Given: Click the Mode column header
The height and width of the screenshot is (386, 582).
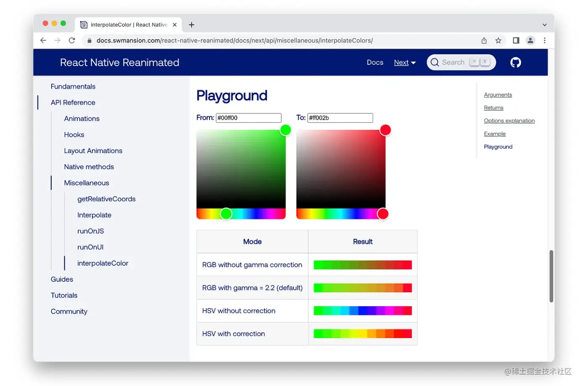Looking at the screenshot, I should click(252, 242).
